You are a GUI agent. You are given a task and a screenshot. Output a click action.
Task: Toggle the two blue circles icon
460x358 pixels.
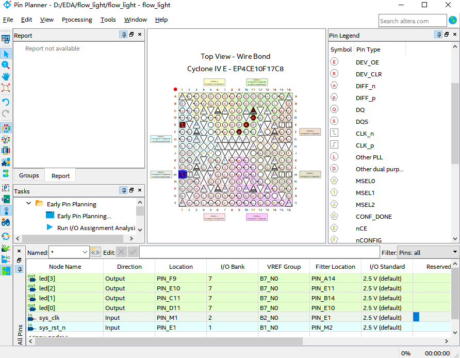6,210
